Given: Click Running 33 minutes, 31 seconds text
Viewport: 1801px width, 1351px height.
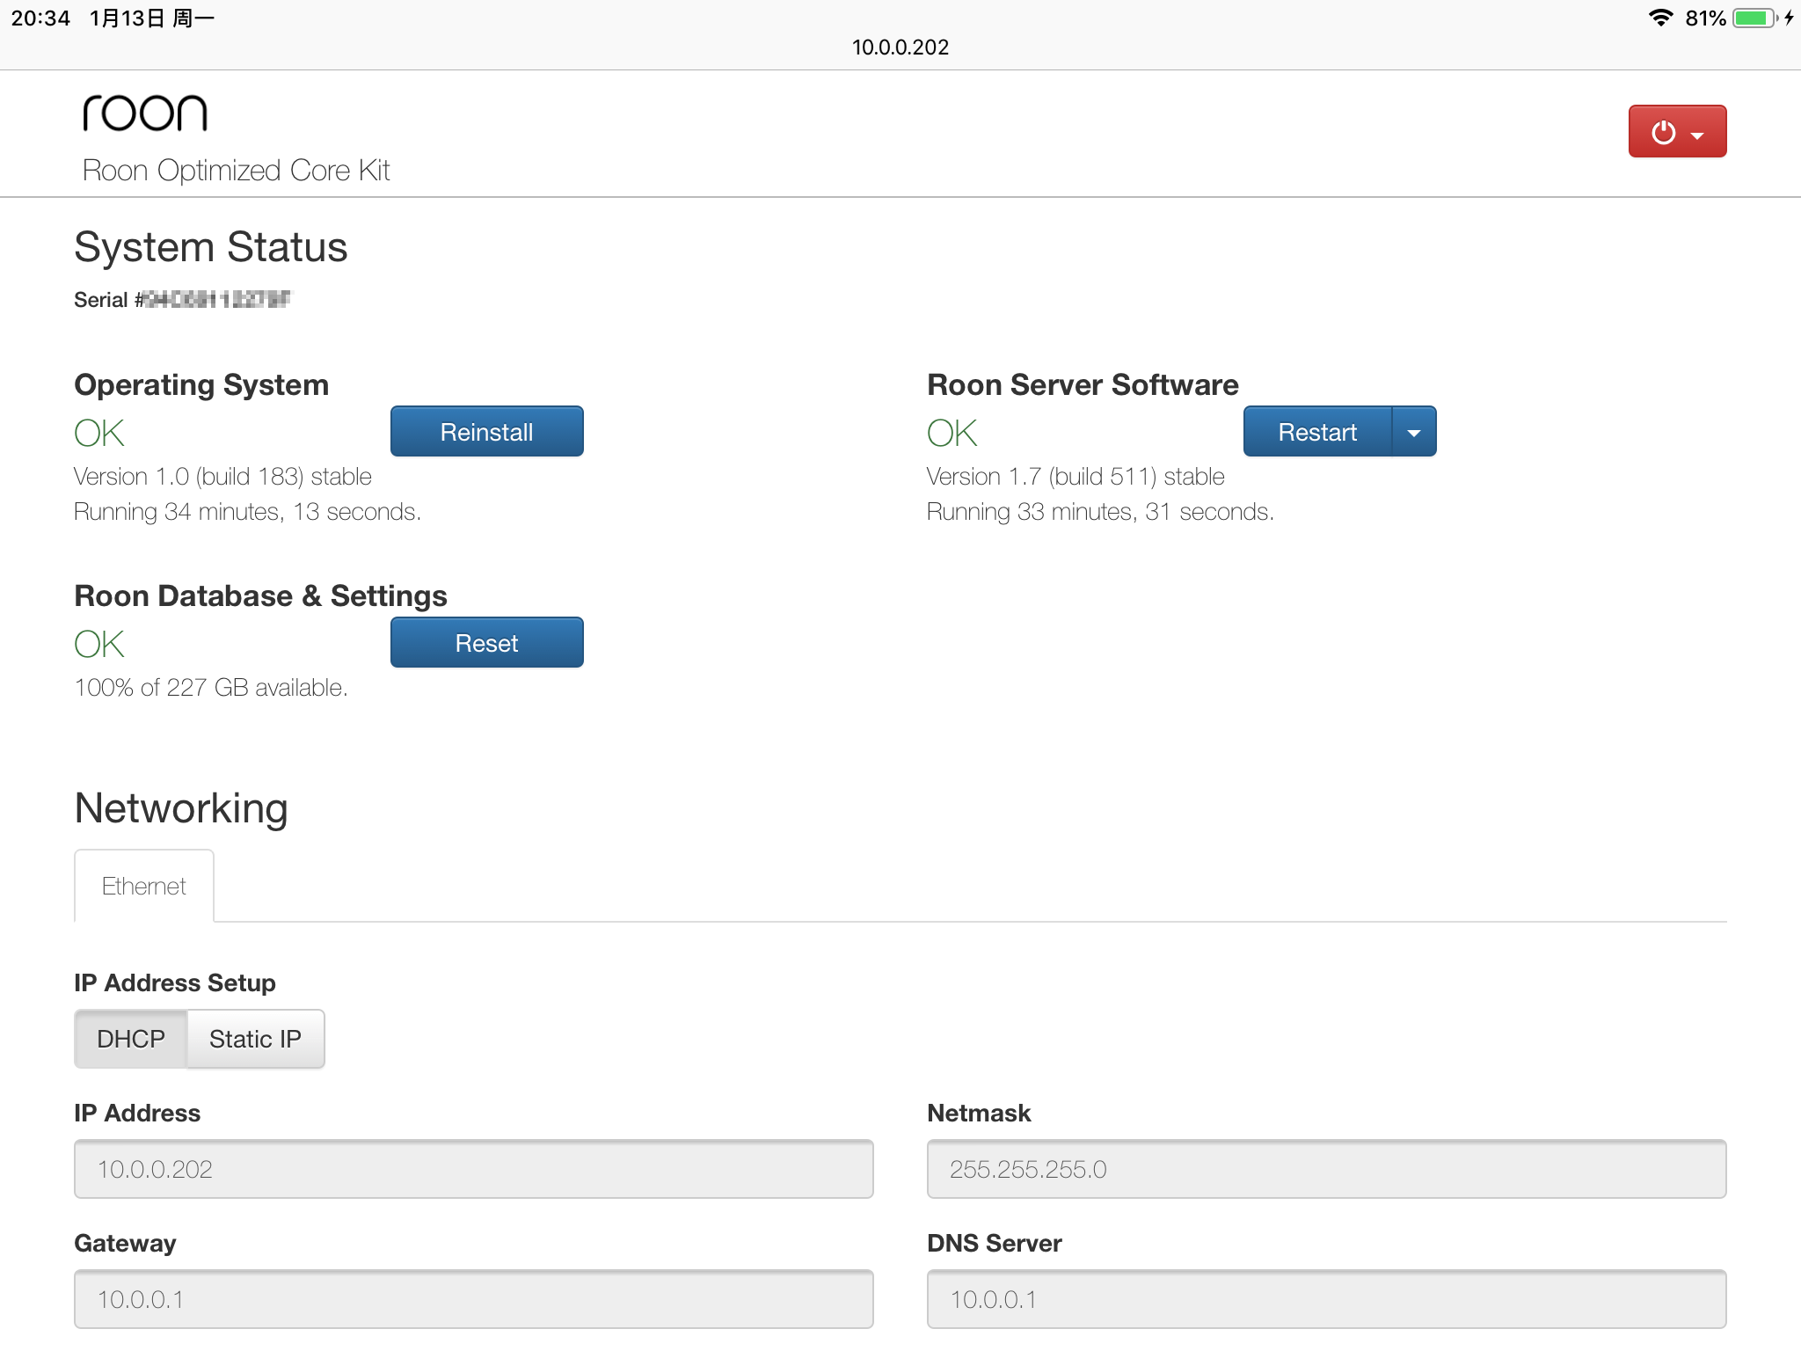Looking at the screenshot, I should pos(1100,512).
